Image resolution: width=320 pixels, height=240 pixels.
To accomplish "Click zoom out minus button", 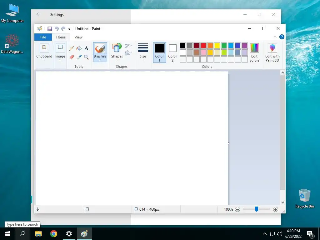I will tap(237, 209).
